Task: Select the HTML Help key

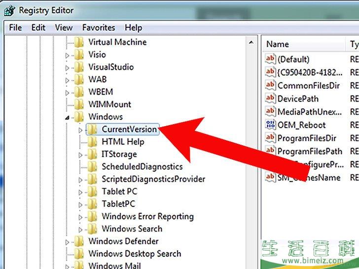Action: click(123, 142)
